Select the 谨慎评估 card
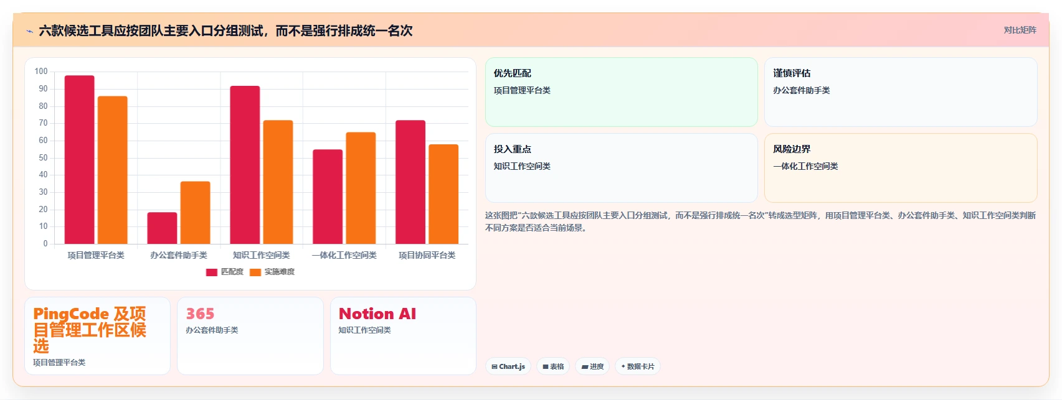 901,92
